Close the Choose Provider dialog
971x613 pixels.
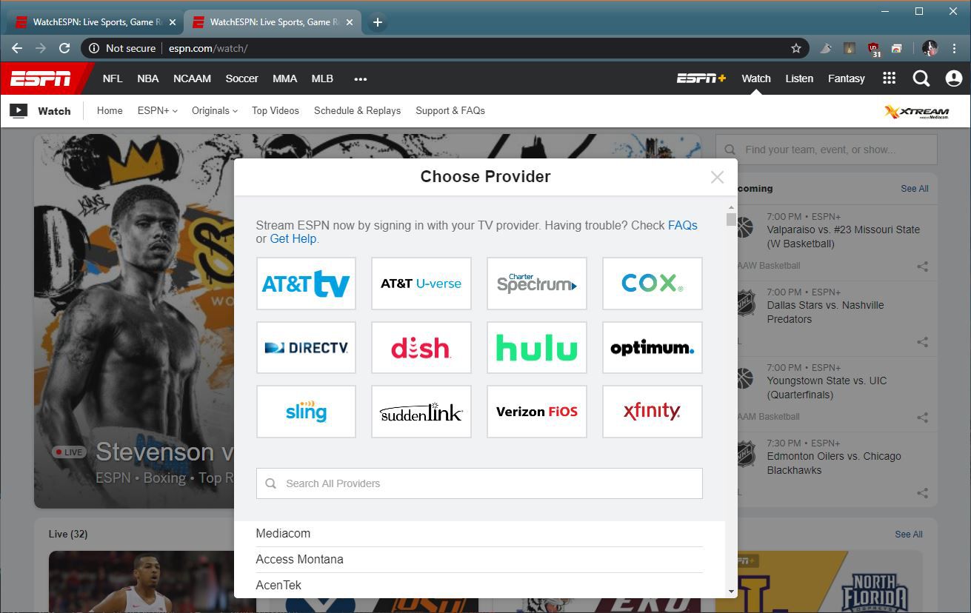[717, 177]
